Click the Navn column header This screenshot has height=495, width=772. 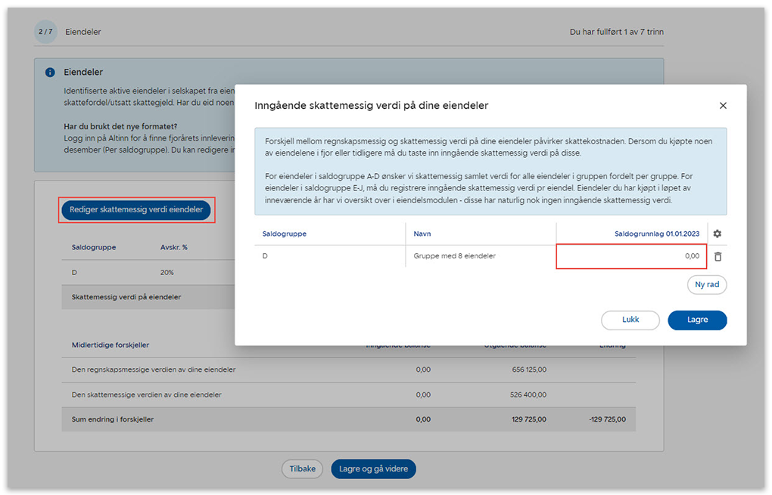tap(422, 234)
